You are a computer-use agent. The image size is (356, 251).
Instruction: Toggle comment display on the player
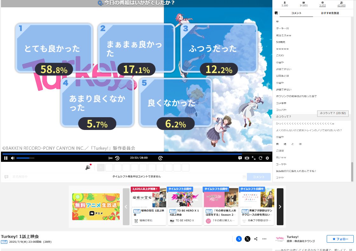[240, 158]
